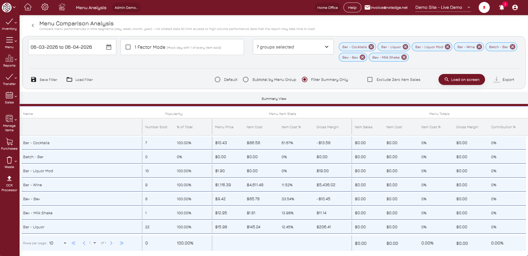Click the Number Sold column header

156,127
